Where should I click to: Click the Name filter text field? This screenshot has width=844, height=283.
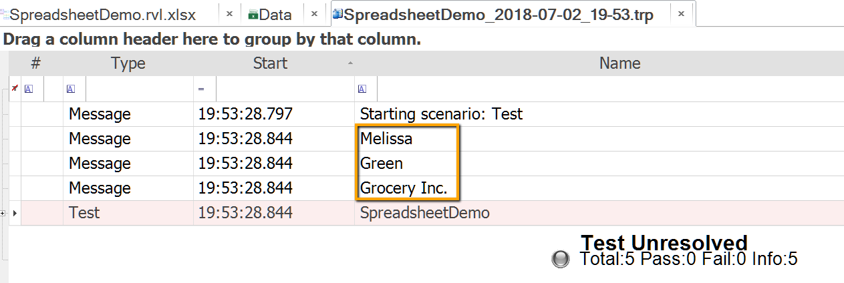point(601,89)
